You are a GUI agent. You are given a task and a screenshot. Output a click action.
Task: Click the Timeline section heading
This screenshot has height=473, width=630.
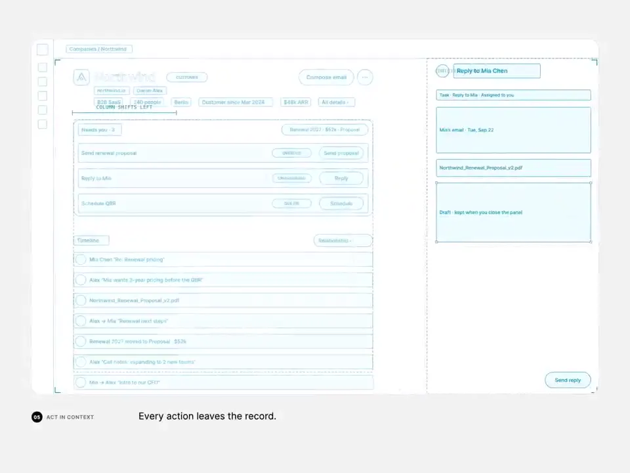click(91, 240)
